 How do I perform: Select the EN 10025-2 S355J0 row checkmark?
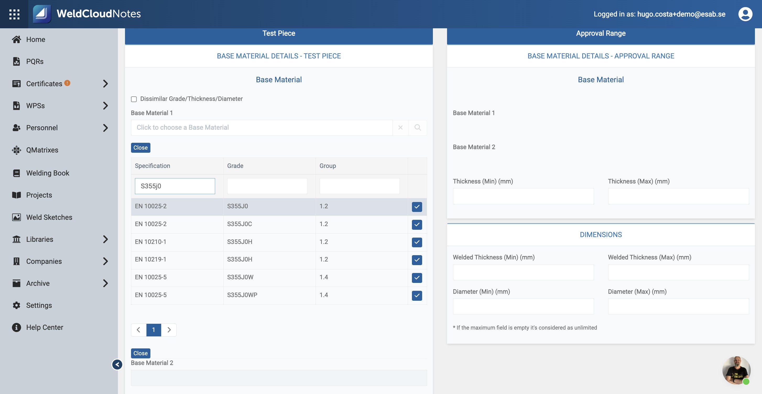pyautogui.click(x=417, y=206)
